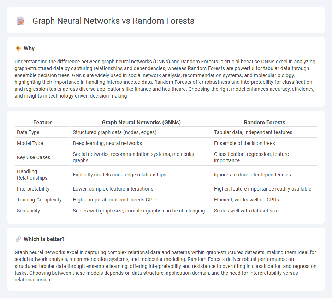This screenshot has height=298, width=332.
Task: Click the cell 'Explicitly models node-edge relationships'
Action: coord(119,175)
